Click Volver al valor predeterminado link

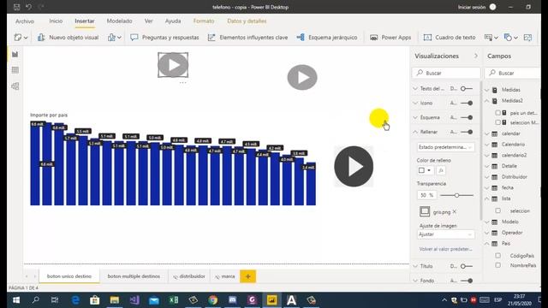[445, 249]
